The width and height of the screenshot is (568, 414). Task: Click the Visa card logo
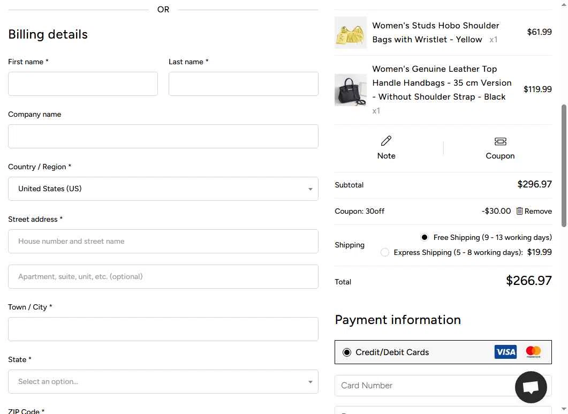(x=505, y=352)
